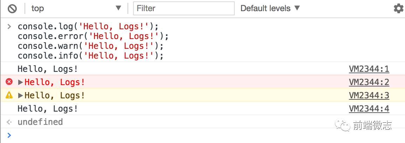
Task: Click the blue console prompt arrow
Action: click(9, 135)
